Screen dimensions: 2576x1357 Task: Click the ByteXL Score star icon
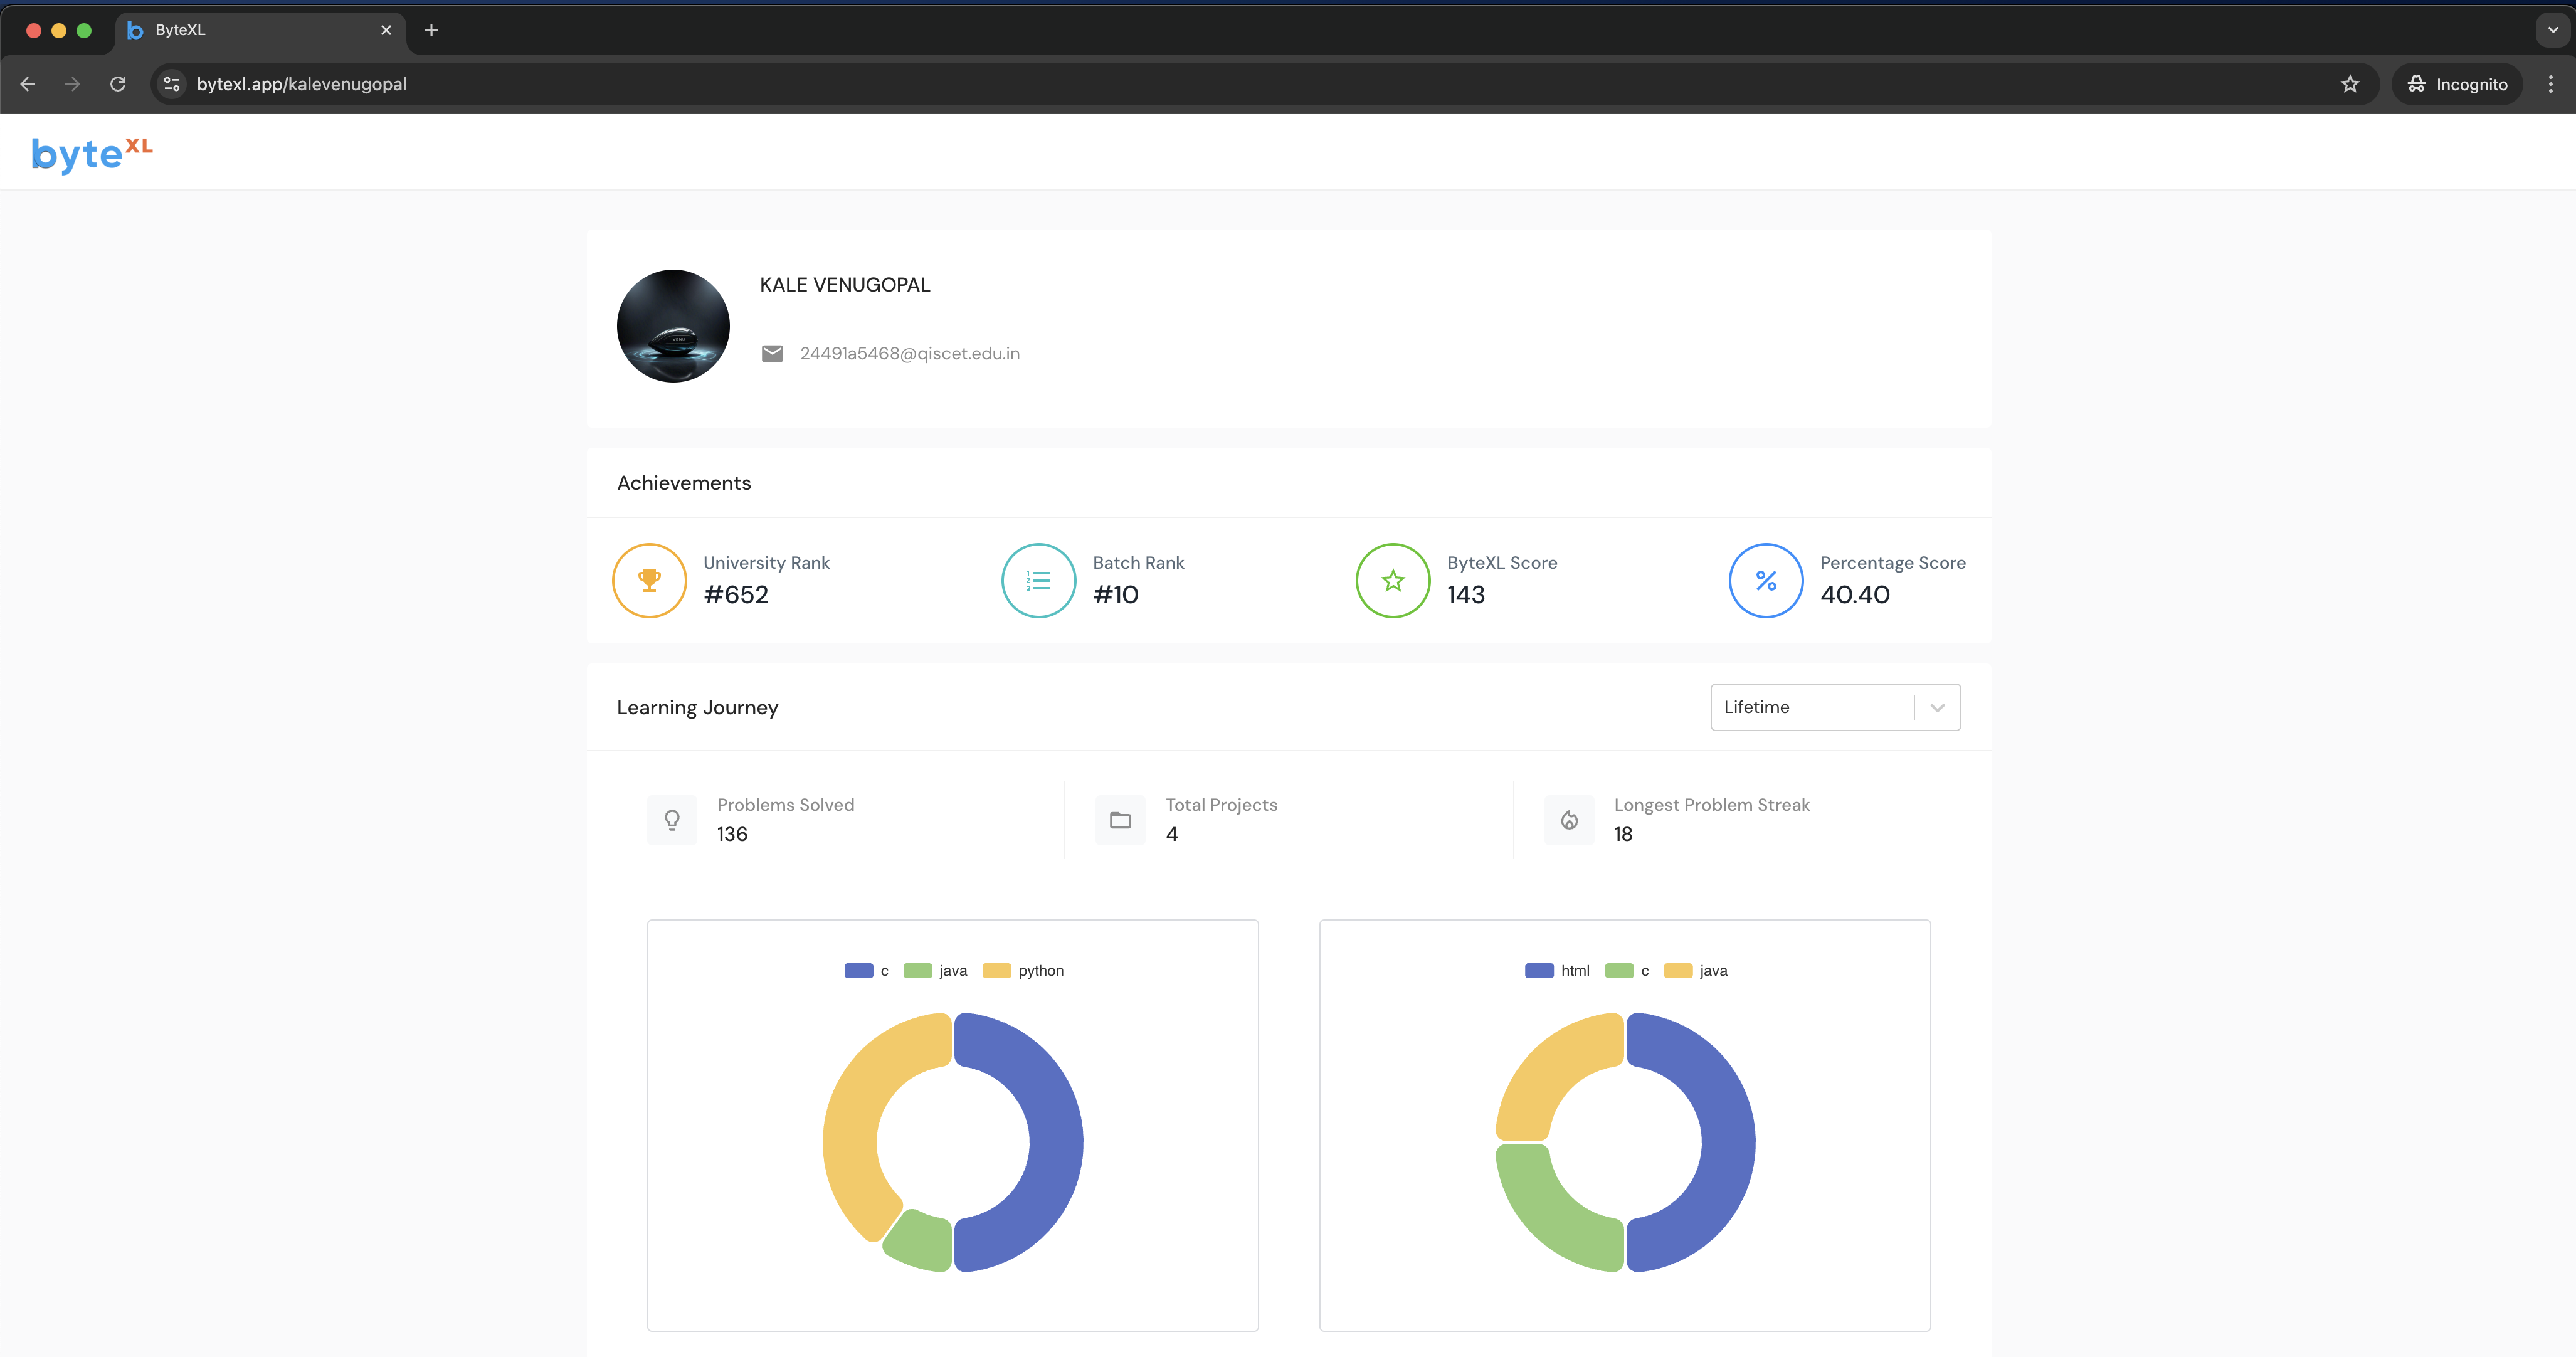point(1392,580)
